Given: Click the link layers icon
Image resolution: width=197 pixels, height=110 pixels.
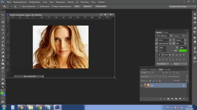Looking at the screenshot, I should pyautogui.click(x=161, y=99).
